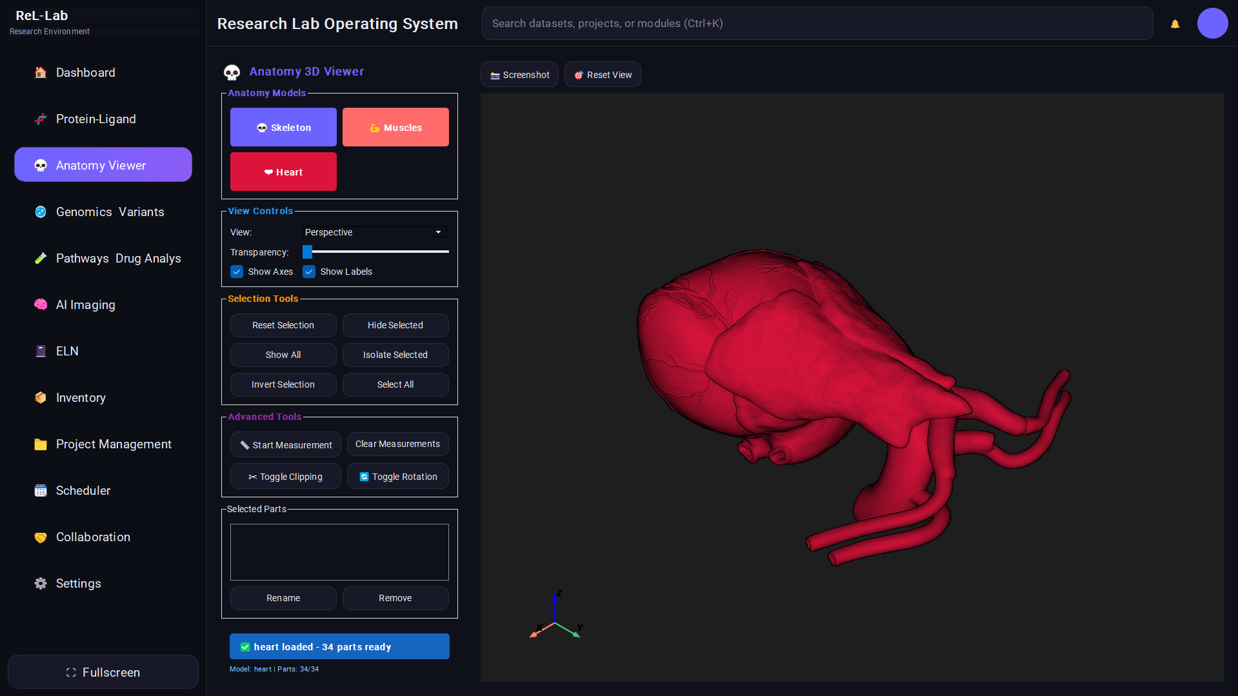Click the Genomics Variants icon
The width and height of the screenshot is (1238, 696).
coord(41,212)
